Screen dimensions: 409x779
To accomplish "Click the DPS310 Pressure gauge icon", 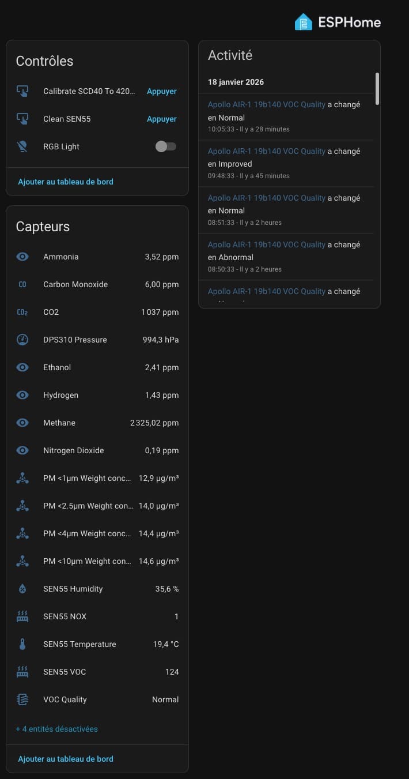I will (x=22, y=340).
